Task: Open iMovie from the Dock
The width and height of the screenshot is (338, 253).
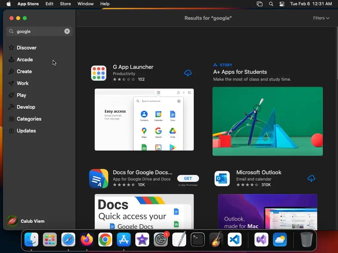Action: [142, 239]
